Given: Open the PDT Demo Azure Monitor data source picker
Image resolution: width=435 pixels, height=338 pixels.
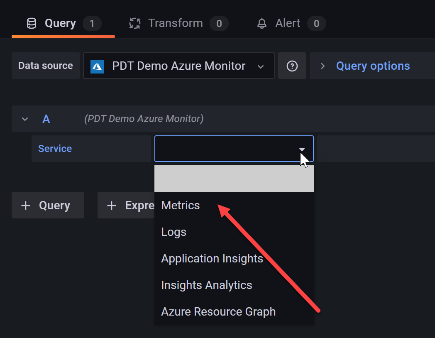Looking at the screenshot, I should 178,66.
